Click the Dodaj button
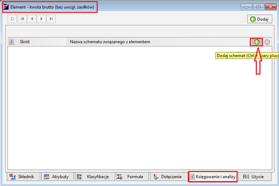 260,19
